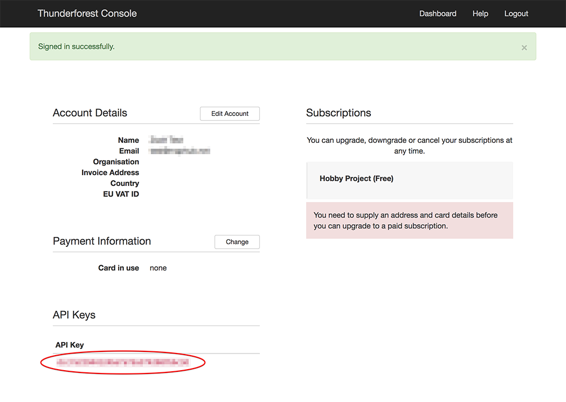
Task: Click the 'Signed in successfully.' message text
Action: (x=77, y=46)
